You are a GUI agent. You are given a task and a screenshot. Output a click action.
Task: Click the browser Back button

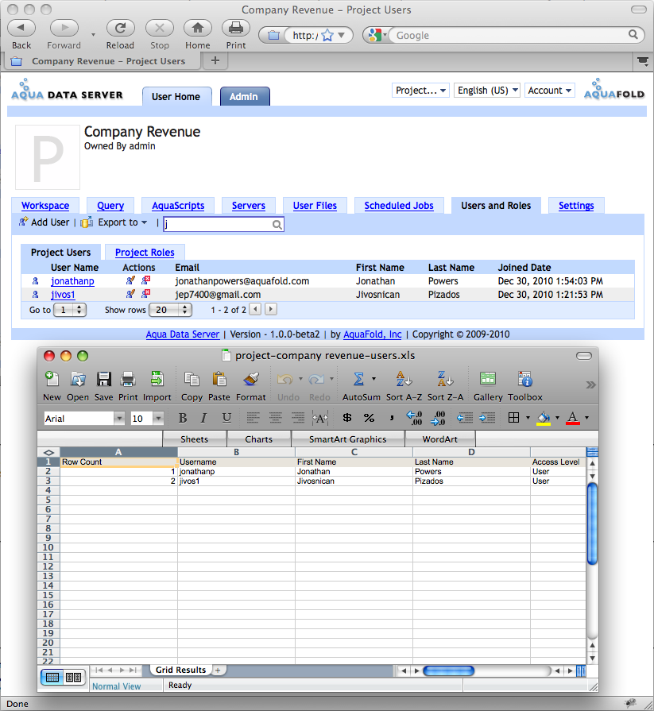tap(21, 28)
